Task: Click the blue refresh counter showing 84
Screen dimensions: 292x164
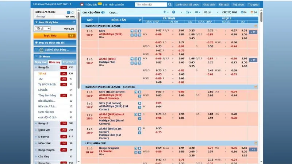Action: 244,12
